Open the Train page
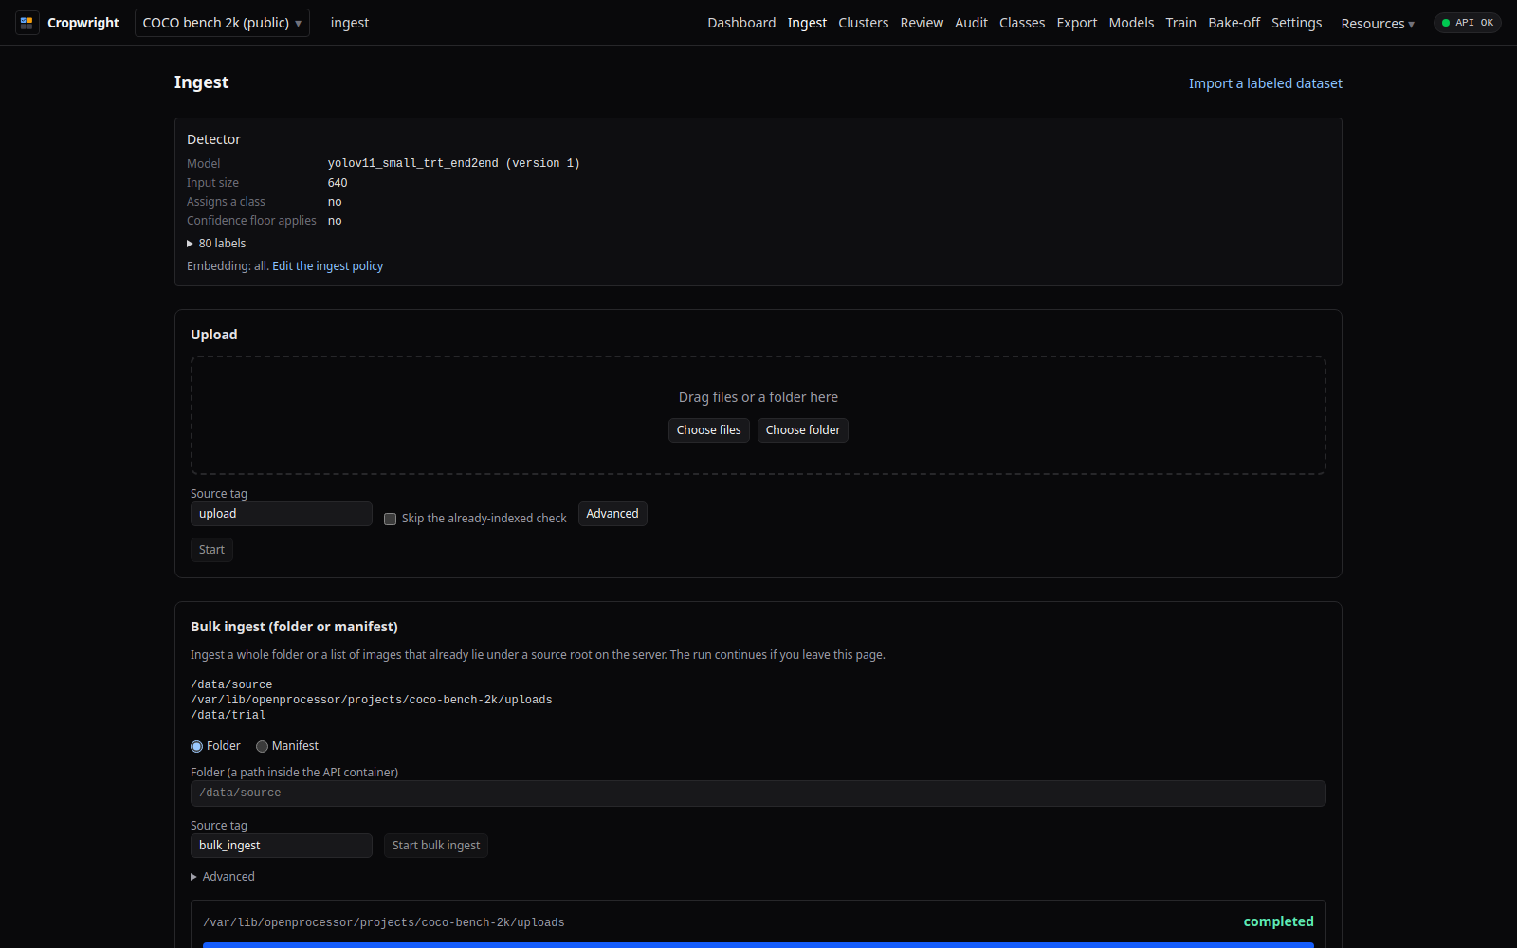The width and height of the screenshot is (1517, 948). (1180, 23)
